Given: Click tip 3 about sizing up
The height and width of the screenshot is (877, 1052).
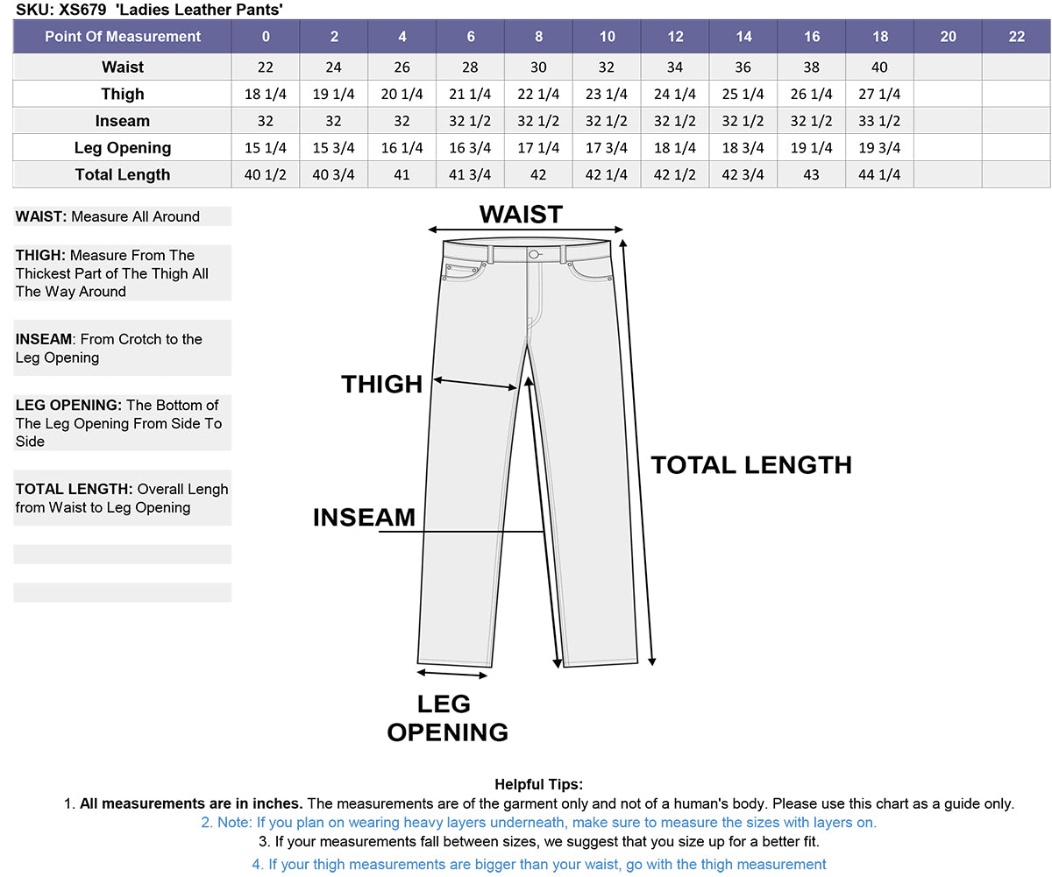Looking at the screenshot, I should click(539, 843).
